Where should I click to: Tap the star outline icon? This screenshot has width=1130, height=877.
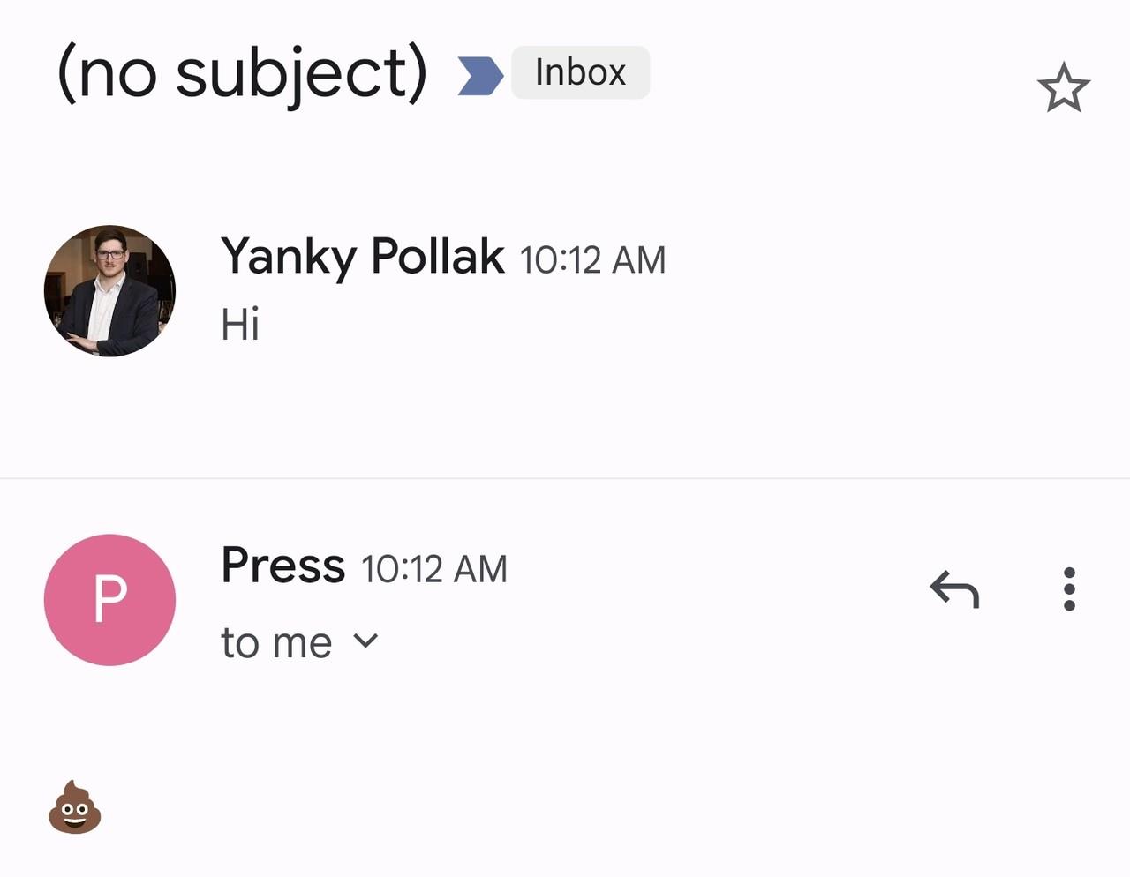pos(1063,87)
